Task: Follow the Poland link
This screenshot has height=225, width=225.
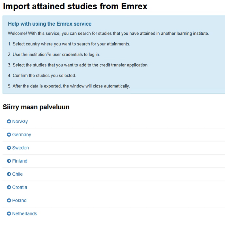Action: click(19, 200)
